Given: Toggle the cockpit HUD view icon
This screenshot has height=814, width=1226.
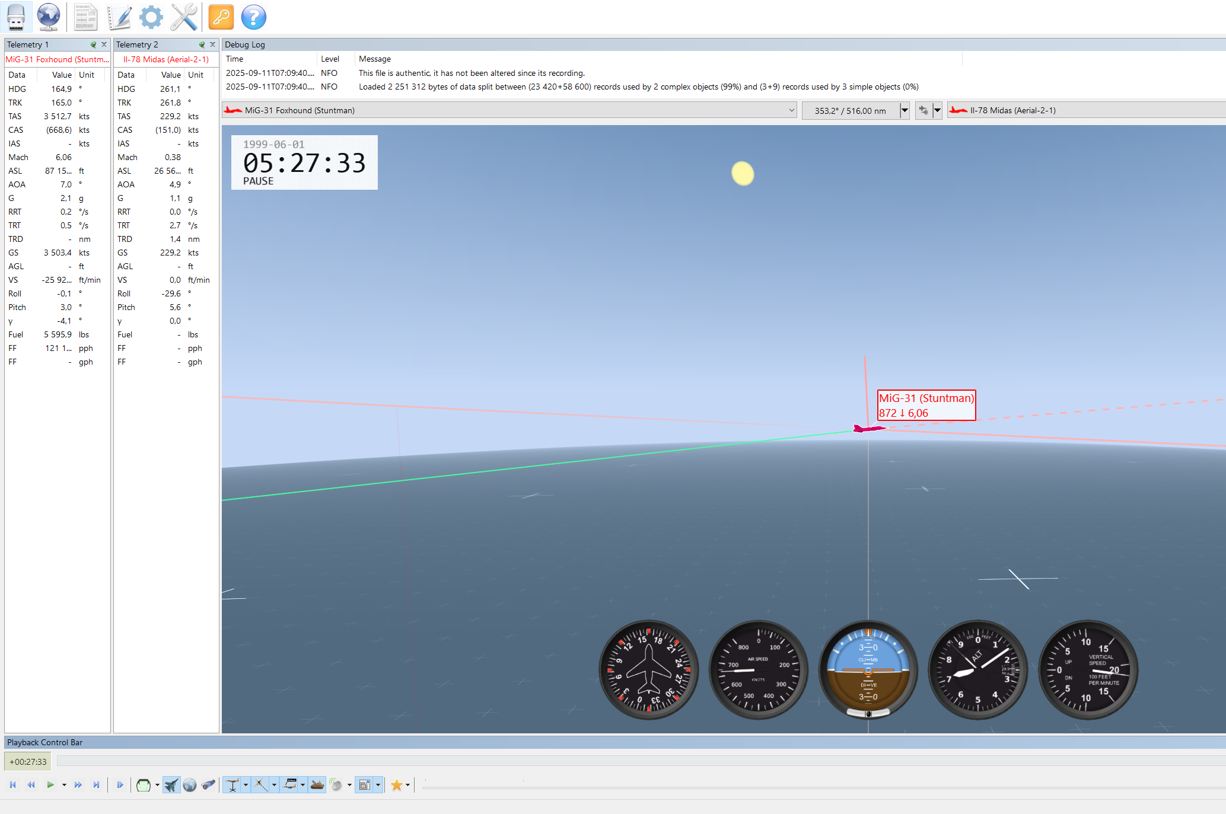Looking at the screenshot, I should 144,785.
